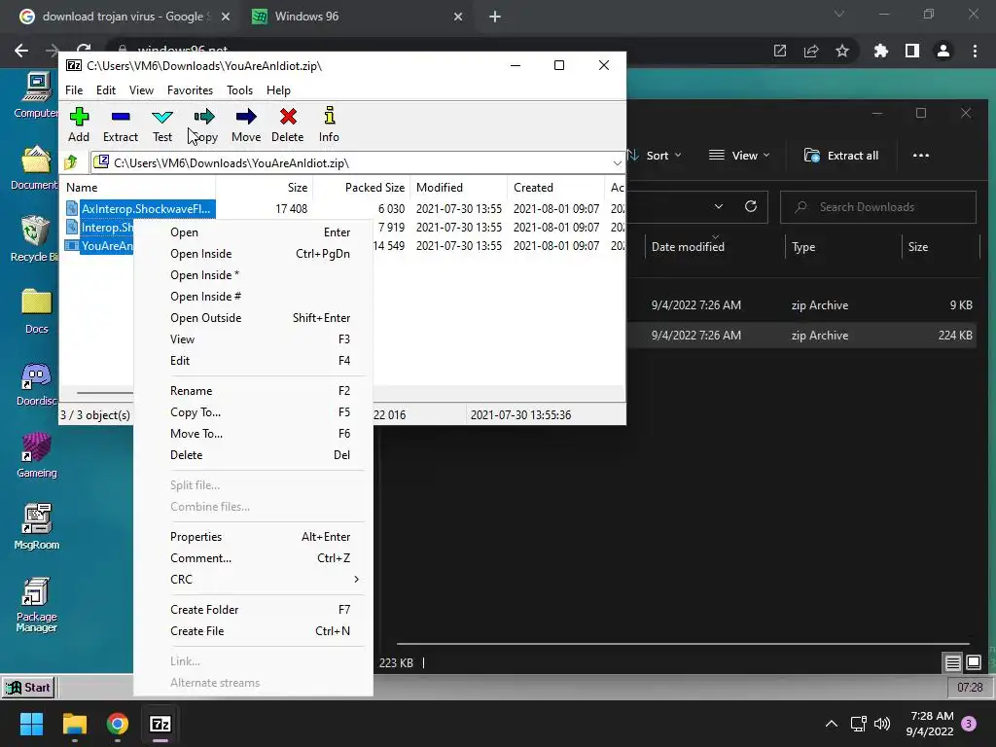
Task: Expand the CRC submenu
Action: pyautogui.click(x=261, y=580)
